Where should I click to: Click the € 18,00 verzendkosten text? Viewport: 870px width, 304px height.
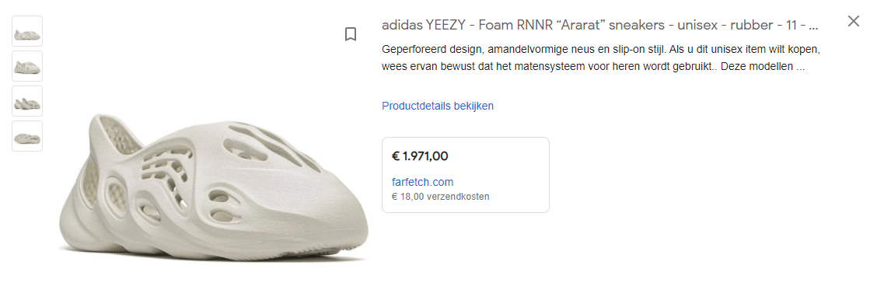[x=441, y=197]
